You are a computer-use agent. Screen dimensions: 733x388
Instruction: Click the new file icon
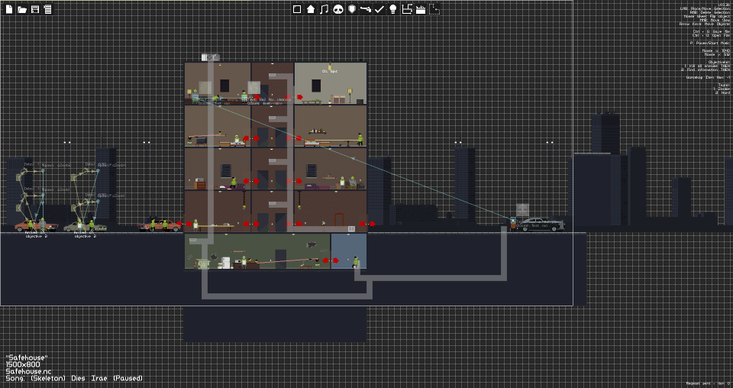(x=9, y=9)
